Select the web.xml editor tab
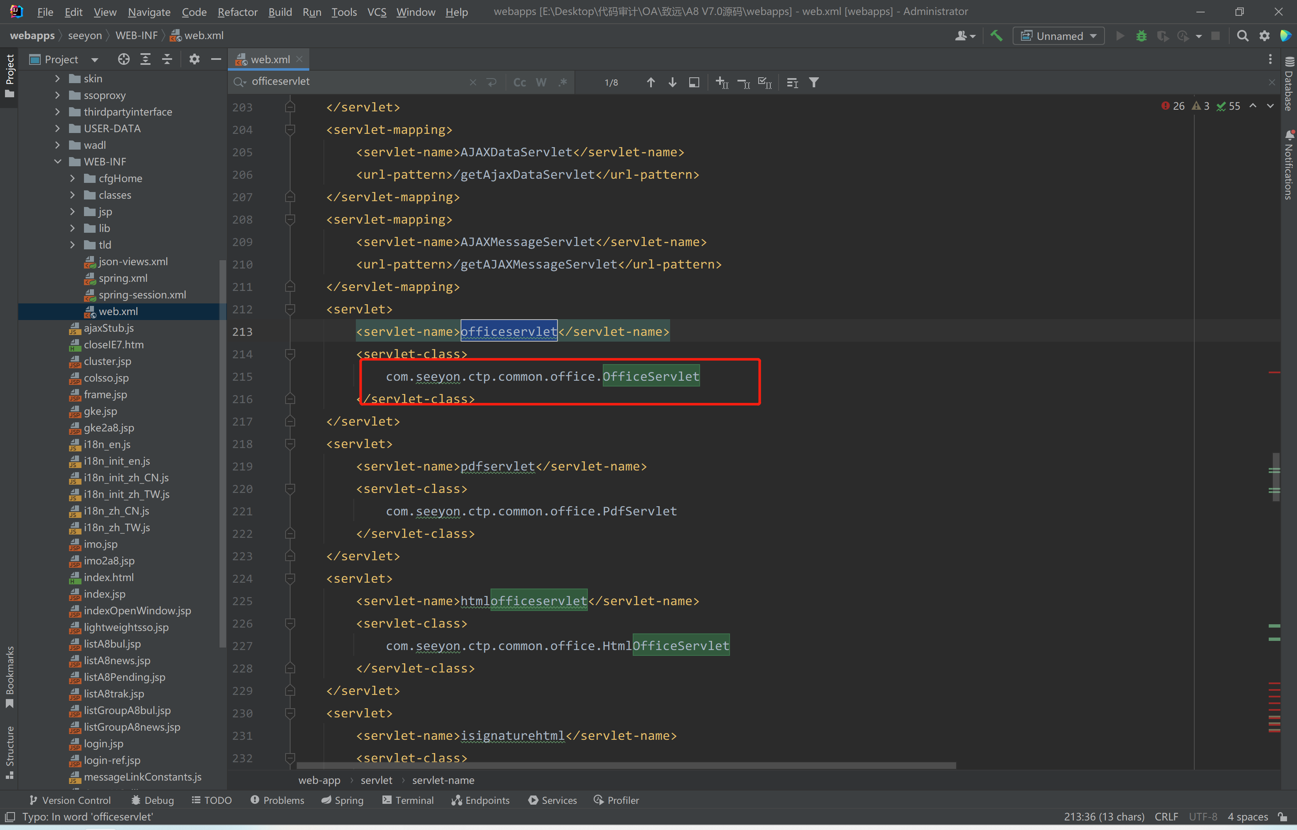 [269, 59]
